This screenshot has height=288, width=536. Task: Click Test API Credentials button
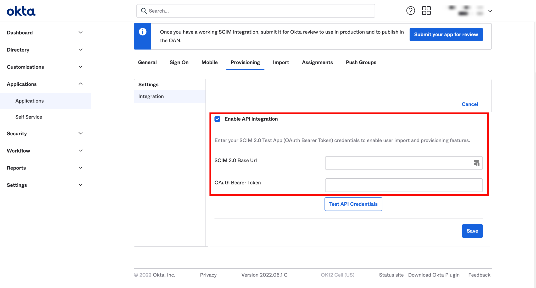coord(353,204)
